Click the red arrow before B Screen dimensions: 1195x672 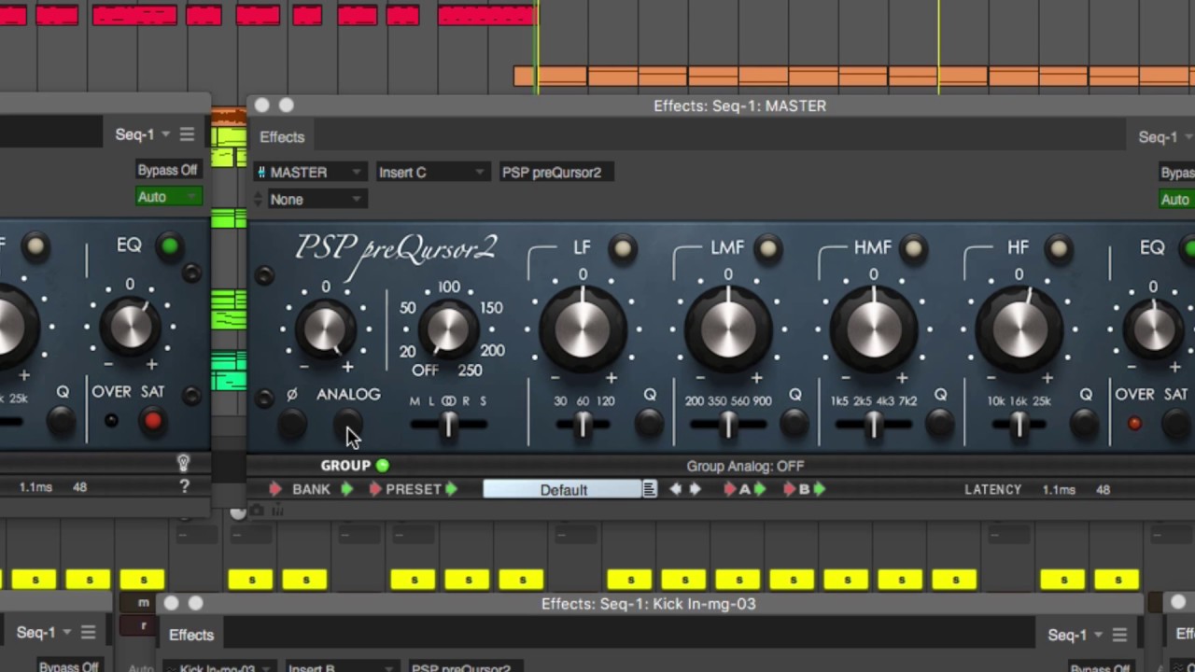point(790,489)
